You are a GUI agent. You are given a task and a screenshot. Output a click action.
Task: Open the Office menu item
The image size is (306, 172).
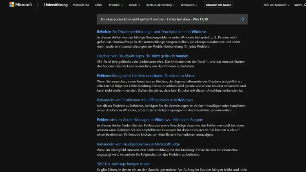pos(99,5)
